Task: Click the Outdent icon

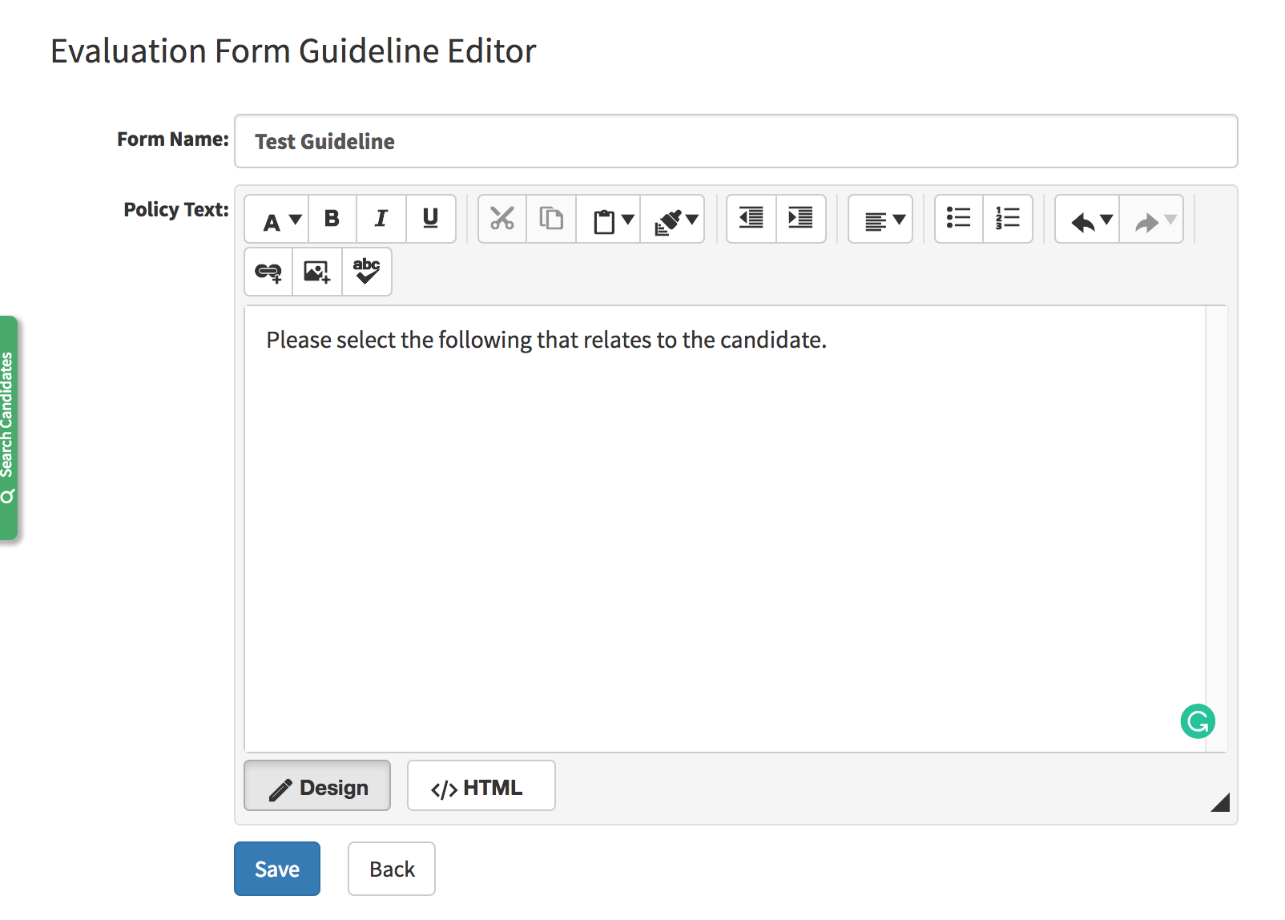Action: [751, 219]
